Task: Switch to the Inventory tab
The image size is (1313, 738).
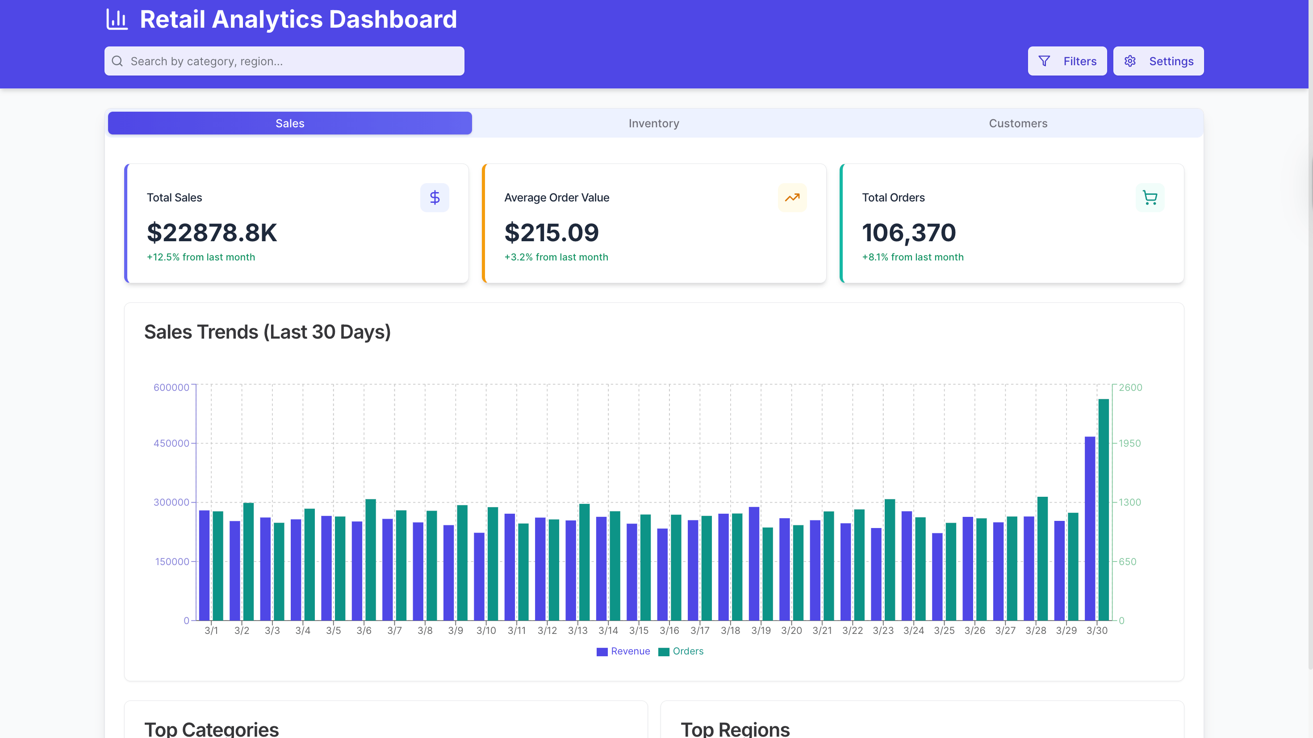Action: [x=654, y=123]
